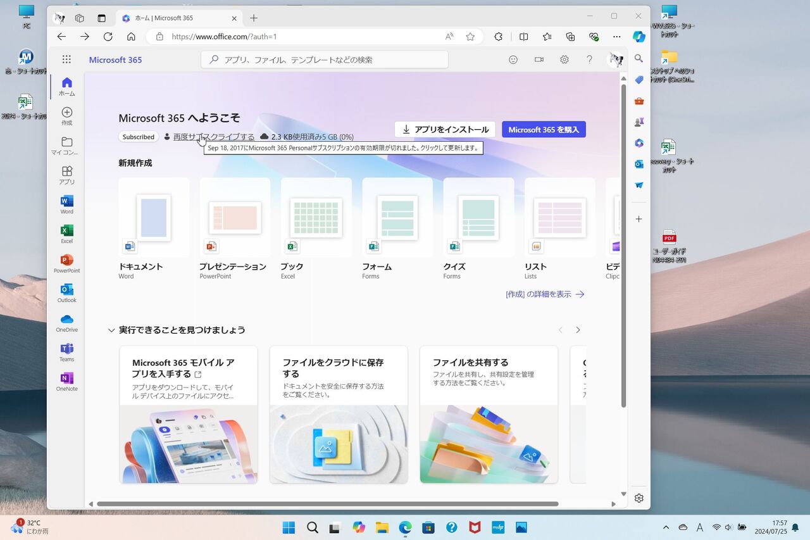This screenshot has height=540, width=810.
Task: Show next cards with the right arrow
Action: point(578,330)
